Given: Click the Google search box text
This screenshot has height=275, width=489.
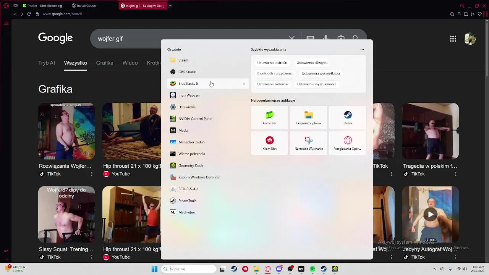Looking at the screenshot, I should click(110, 39).
